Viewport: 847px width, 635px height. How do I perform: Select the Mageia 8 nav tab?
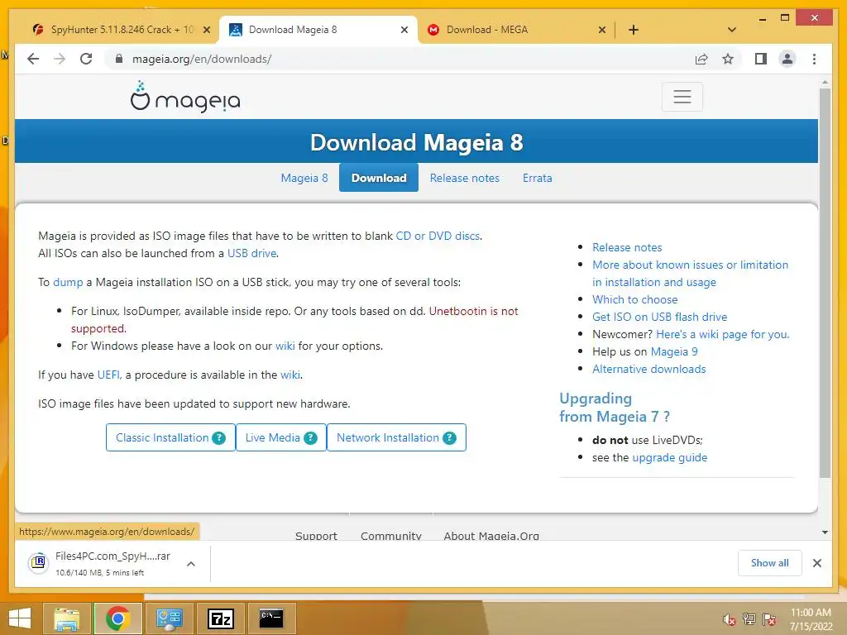(x=304, y=179)
